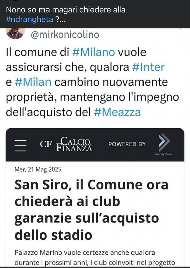Image resolution: width=190 pixels, height=268 pixels.
Task: Open the #Milano hashtag
Action: [x=94, y=52]
